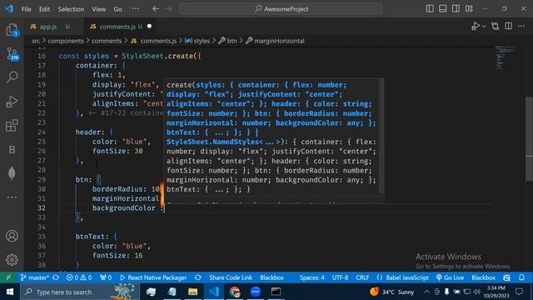The width and height of the screenshot is (533, 300).
Task: Open the Extensions view
Action: click(x=12, y=126)
